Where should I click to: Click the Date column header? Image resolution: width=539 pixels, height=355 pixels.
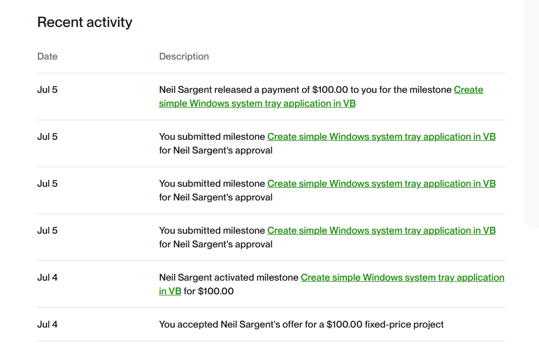(x=48, y=56)
